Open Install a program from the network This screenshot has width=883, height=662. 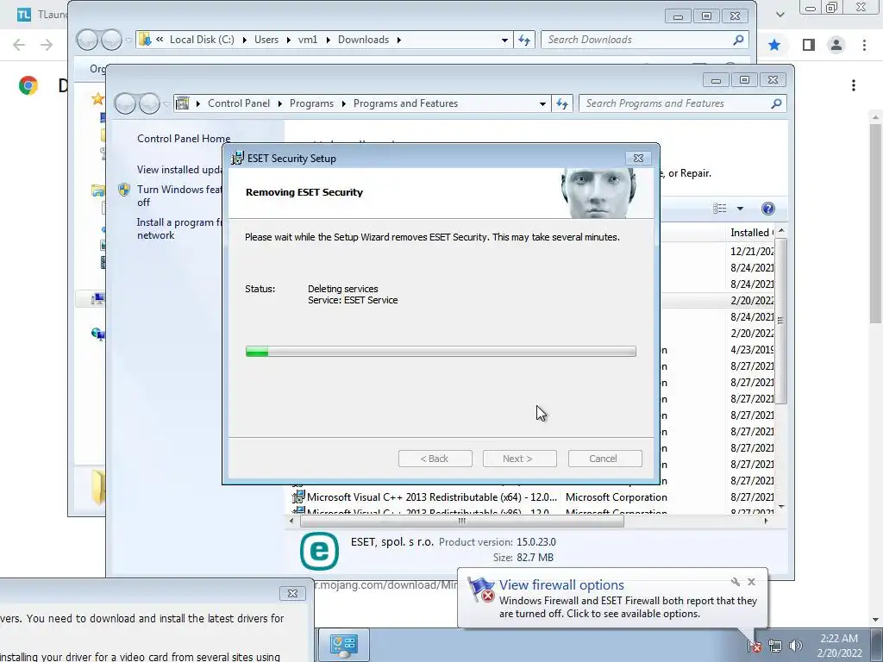click(179, 228)
